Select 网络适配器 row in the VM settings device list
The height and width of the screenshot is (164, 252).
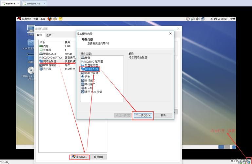pyautogui.click(x=58, y=61)
